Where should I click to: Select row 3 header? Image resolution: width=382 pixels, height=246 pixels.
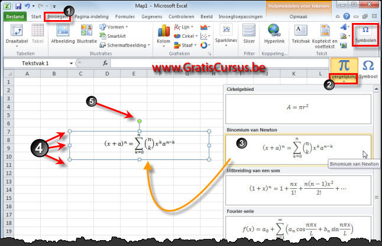click(8, 99)
